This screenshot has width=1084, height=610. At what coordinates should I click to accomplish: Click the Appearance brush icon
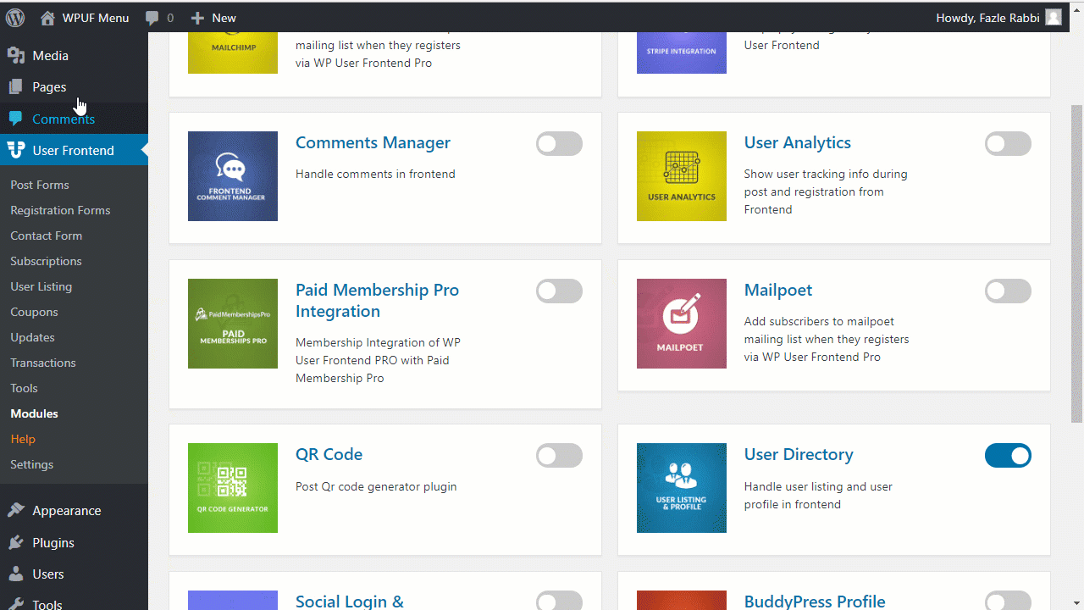(16, 511)
